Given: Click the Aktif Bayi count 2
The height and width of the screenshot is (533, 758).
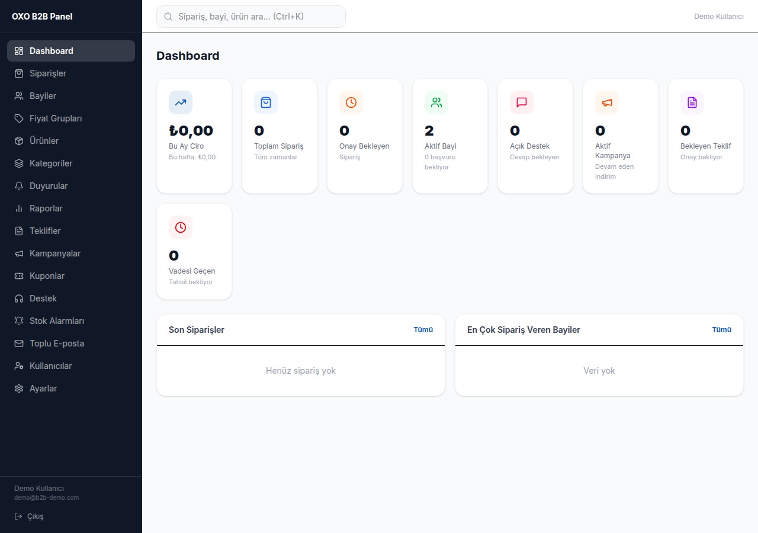Looking at the screenshot, I should [429, 131].
